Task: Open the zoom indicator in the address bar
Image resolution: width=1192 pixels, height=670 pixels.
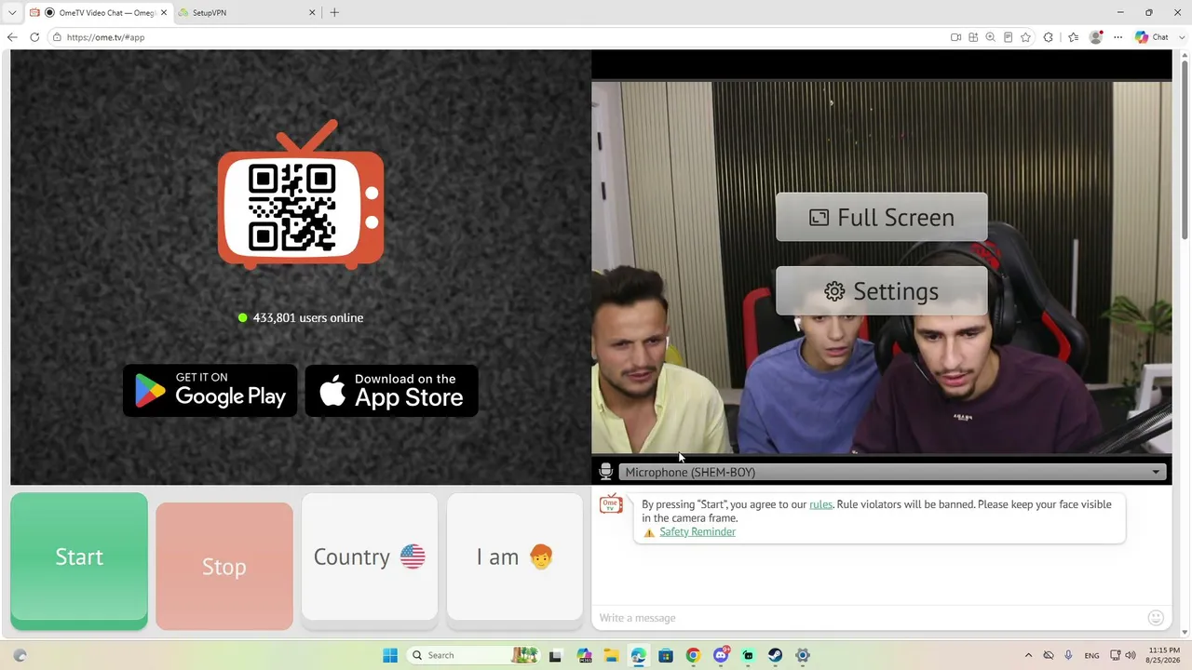Action: [990, 37]
